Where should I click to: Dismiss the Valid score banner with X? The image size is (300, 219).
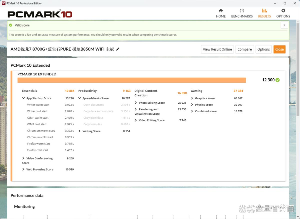click(284, 25)
